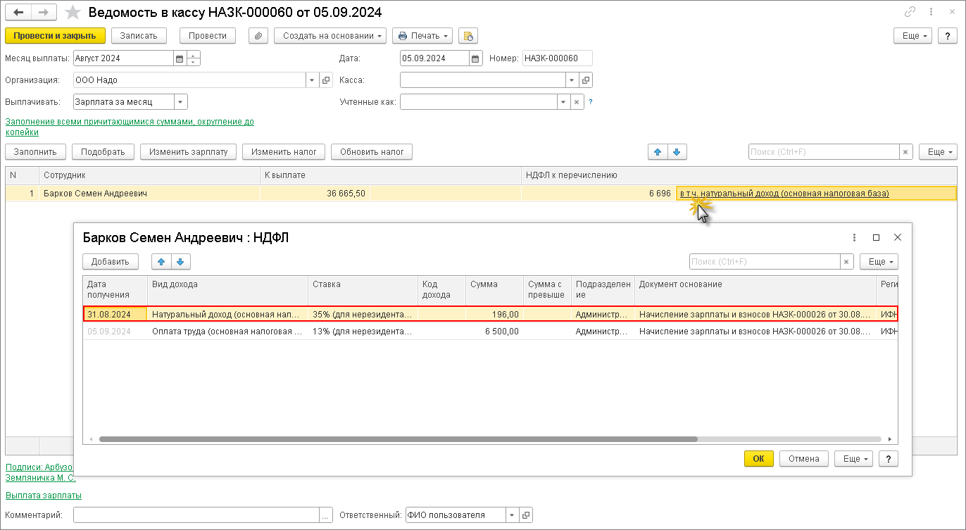Open the Ответственный record with the open icon
This screenshot has height=530, width=966.
[x=526, y=515]
